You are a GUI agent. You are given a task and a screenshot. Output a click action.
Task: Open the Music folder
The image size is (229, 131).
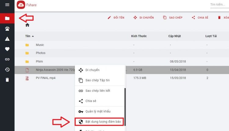click(x=40, y=45)
